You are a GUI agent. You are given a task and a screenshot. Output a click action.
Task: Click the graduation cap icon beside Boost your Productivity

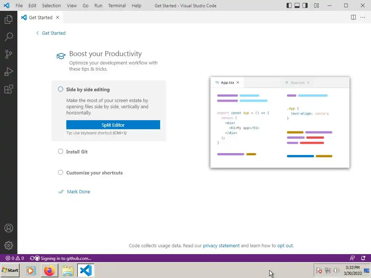click(61, 56)
